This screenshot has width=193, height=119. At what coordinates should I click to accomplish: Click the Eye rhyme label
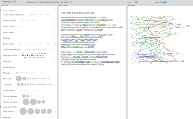[7, 117]
